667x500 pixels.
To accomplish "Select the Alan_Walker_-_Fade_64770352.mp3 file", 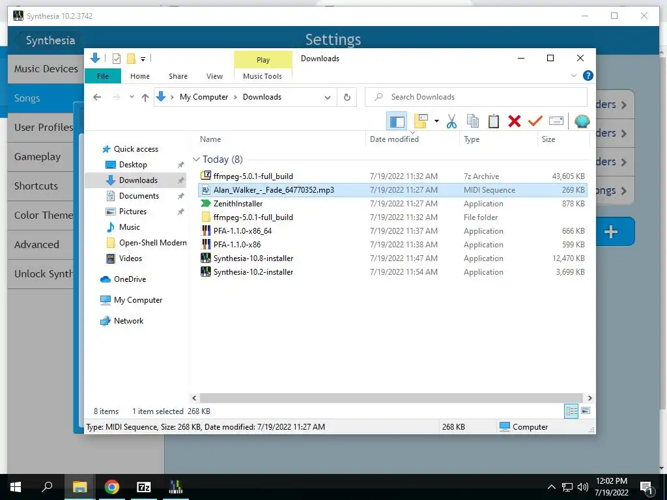I will click(x=393, y=190).
